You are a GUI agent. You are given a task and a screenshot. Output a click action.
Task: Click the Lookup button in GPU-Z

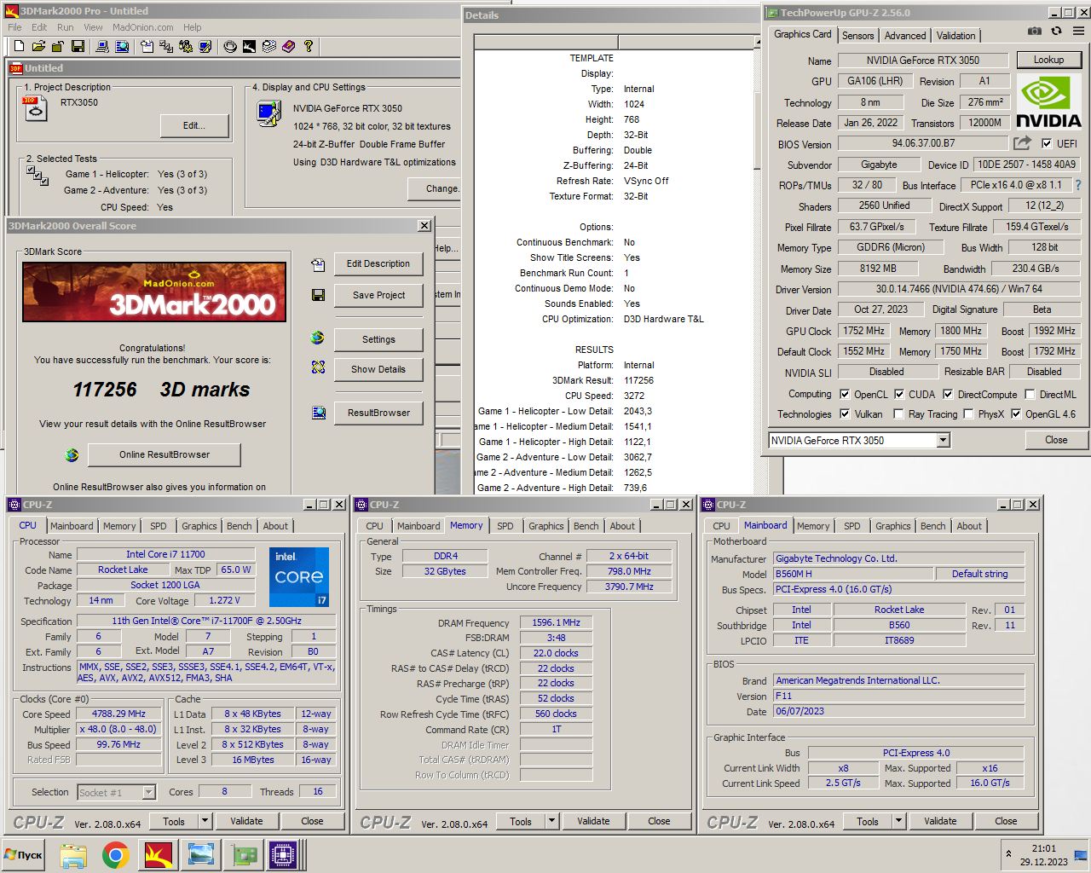coord(1048,60)
